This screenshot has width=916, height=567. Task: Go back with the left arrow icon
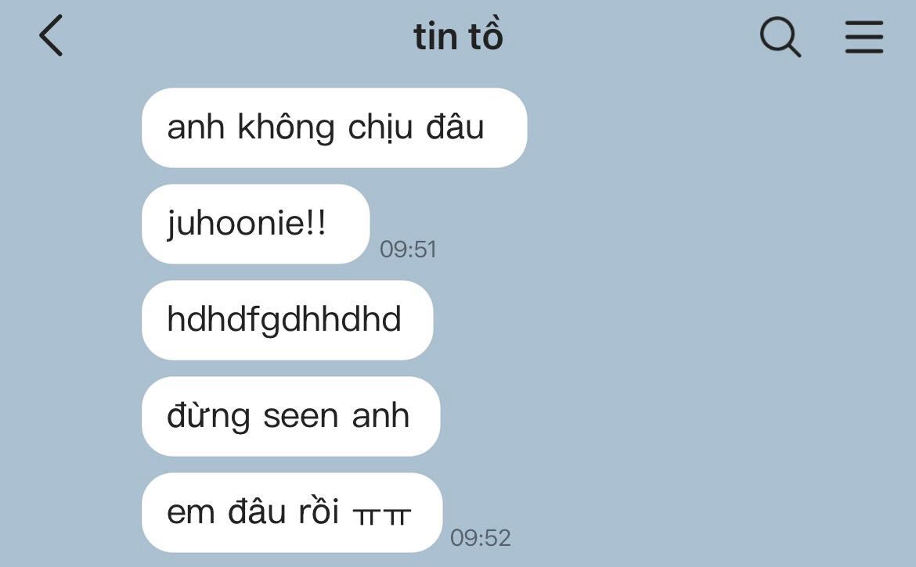tap(51, 35)
